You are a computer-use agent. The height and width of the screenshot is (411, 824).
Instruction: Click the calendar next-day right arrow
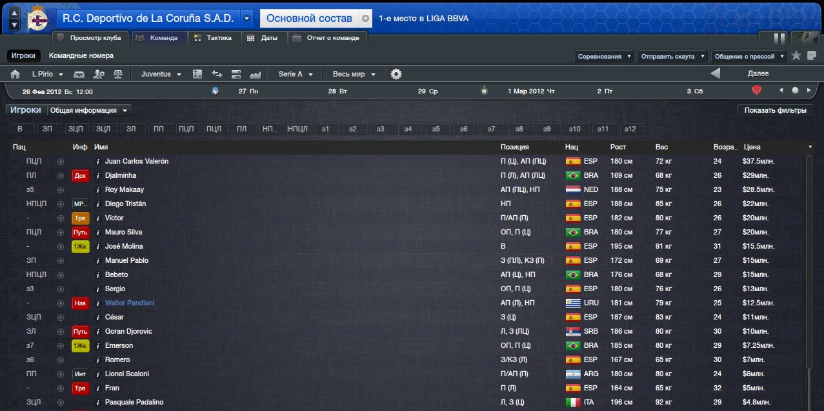coord(809,91)
